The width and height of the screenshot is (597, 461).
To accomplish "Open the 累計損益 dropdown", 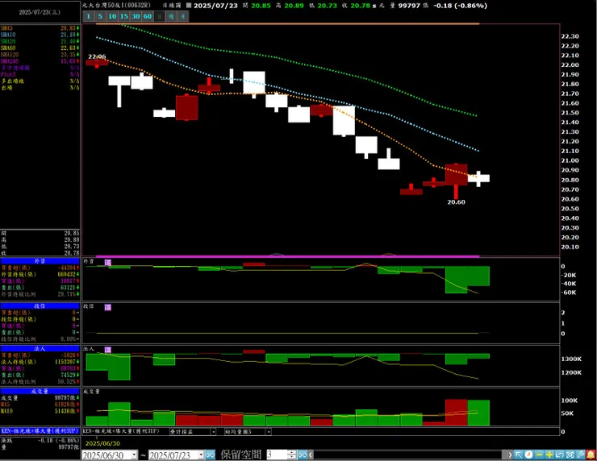I will tap(213, 432).
